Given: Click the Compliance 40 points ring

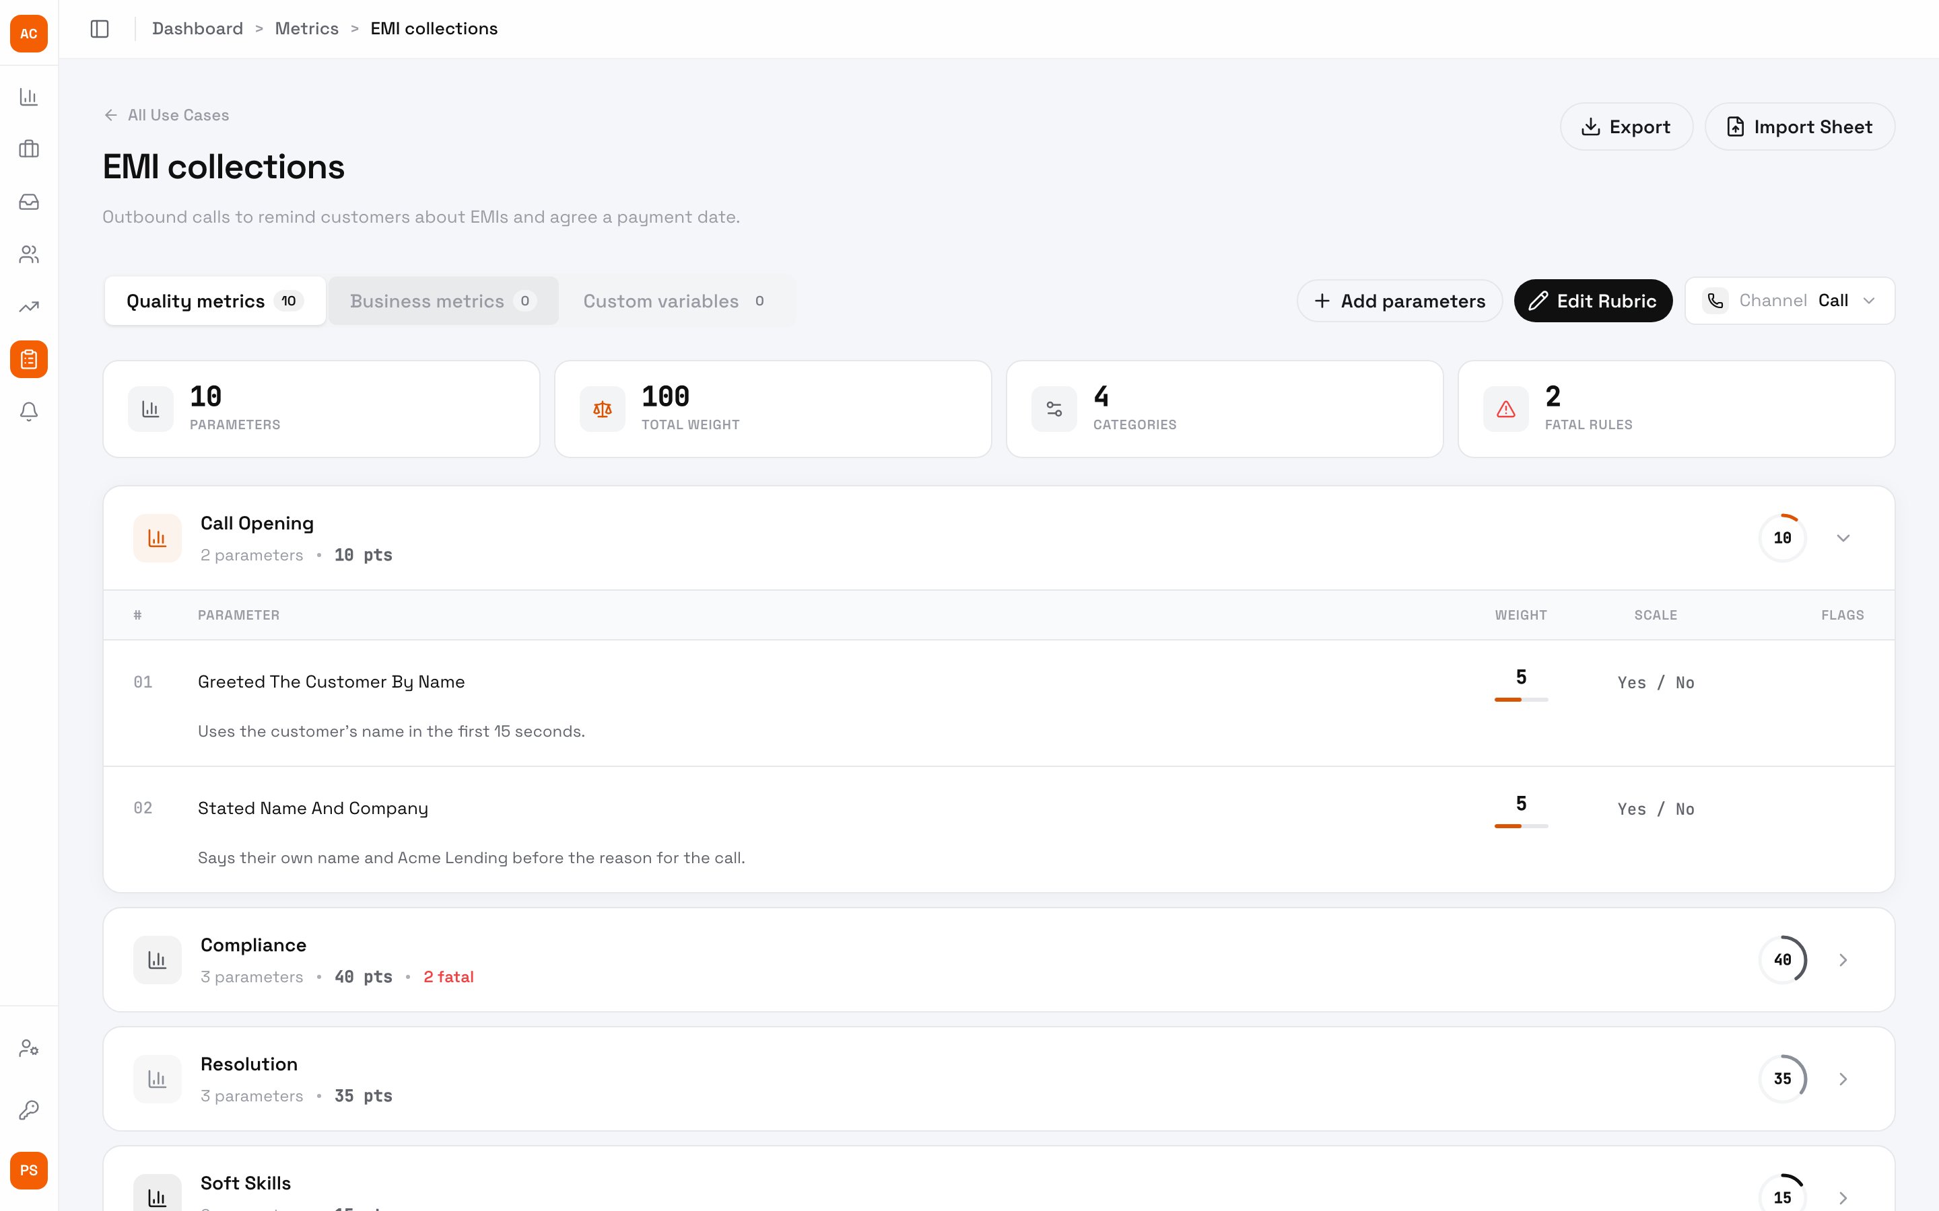Looking at the screenshot, I should point(1782,959).
